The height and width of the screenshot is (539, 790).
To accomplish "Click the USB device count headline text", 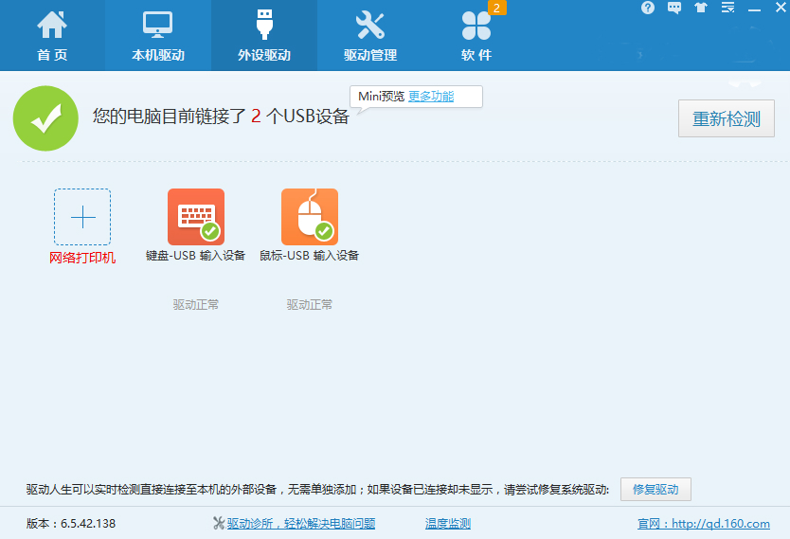I will (221, 117).
